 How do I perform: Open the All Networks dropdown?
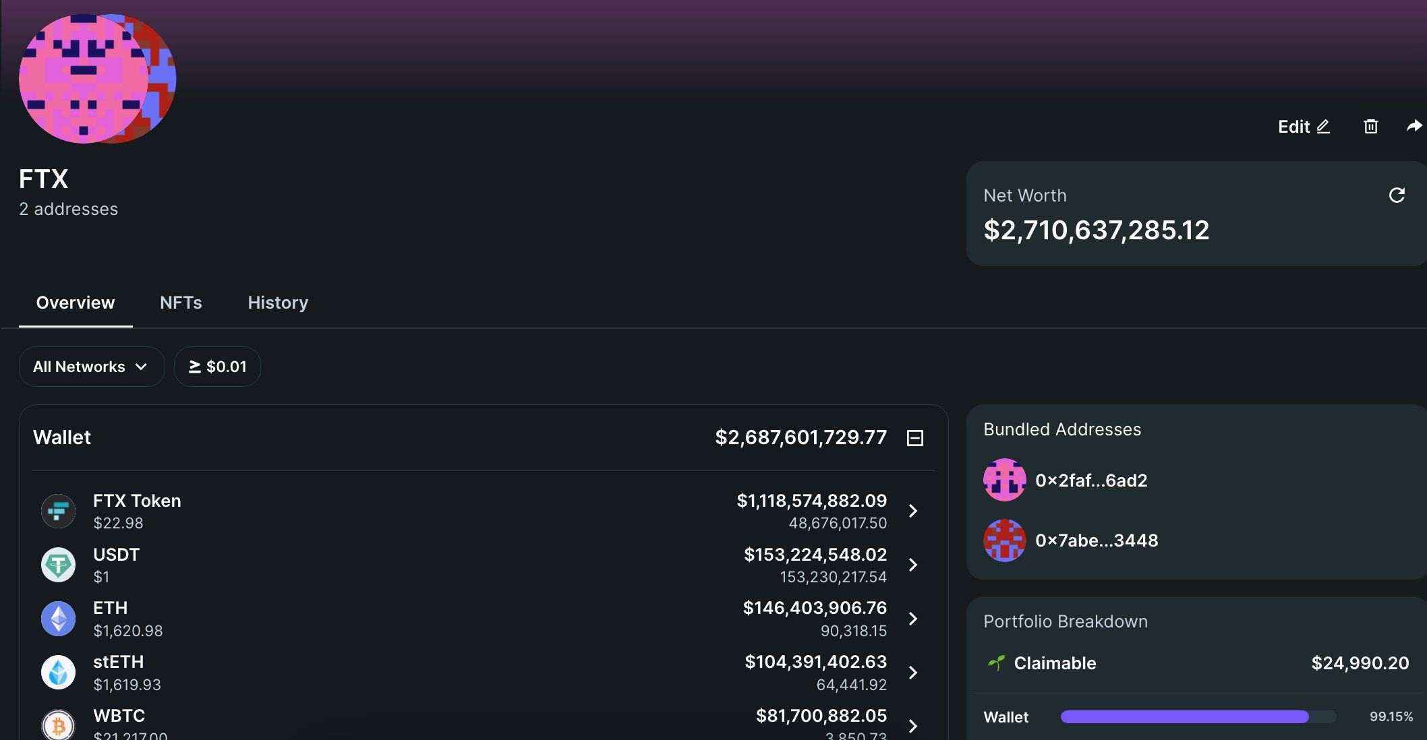[x=91, y=367]
